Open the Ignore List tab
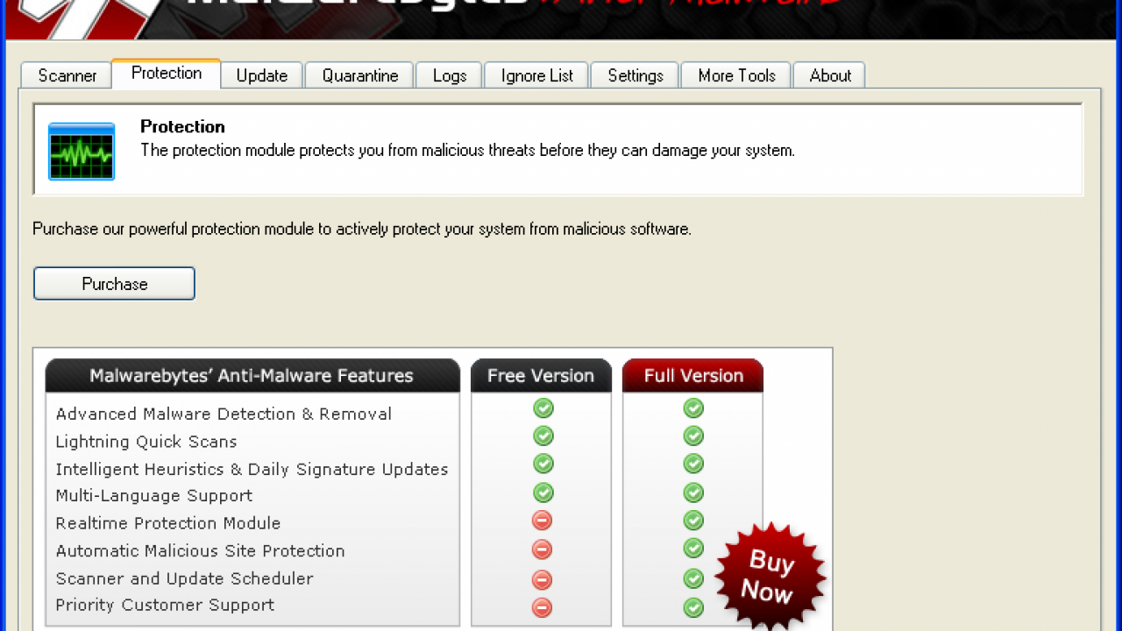 click(x=536, y=75)
